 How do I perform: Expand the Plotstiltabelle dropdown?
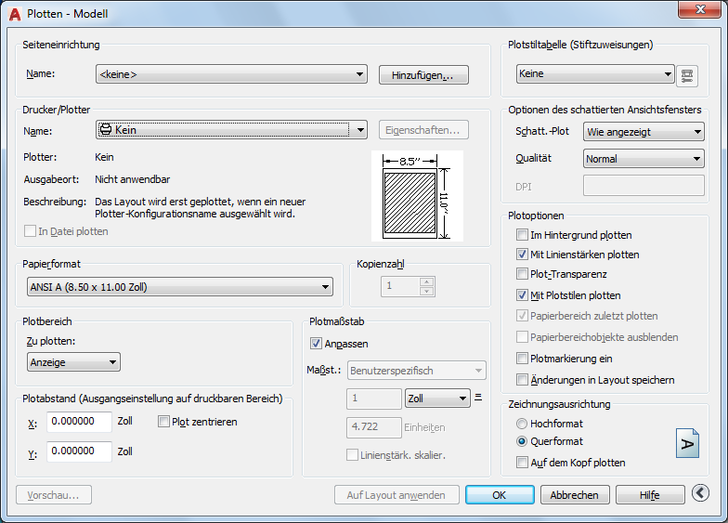coord(595,74)
